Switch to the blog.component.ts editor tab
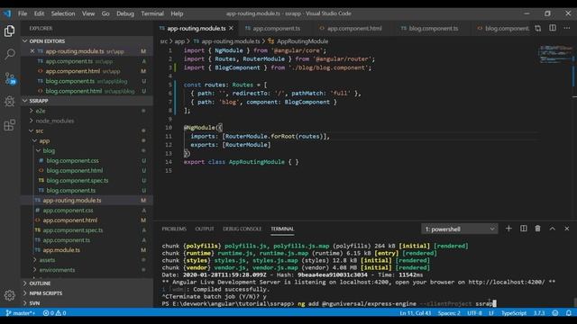The width and height of the screenshot is (577, 324). pyautogui.click(x=432, y=28)
